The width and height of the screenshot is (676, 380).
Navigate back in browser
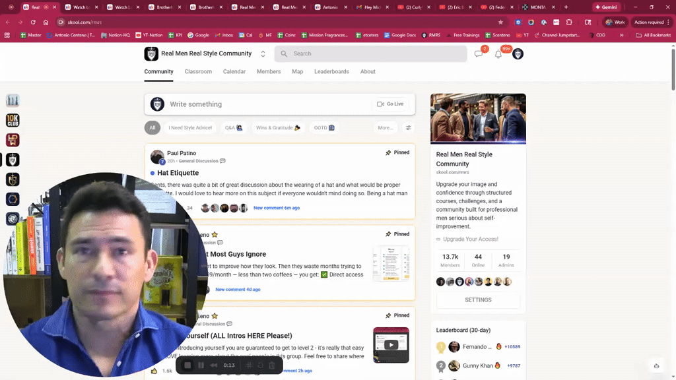click(8, 22)
